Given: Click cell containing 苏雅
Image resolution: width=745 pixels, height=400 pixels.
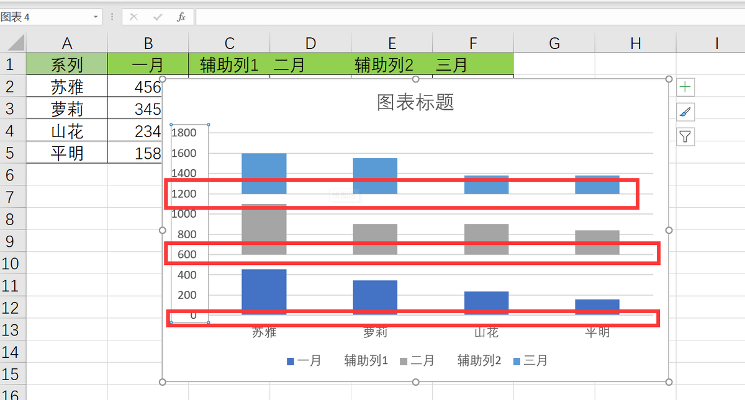Looking at the screenshot, I should [67, 86].
